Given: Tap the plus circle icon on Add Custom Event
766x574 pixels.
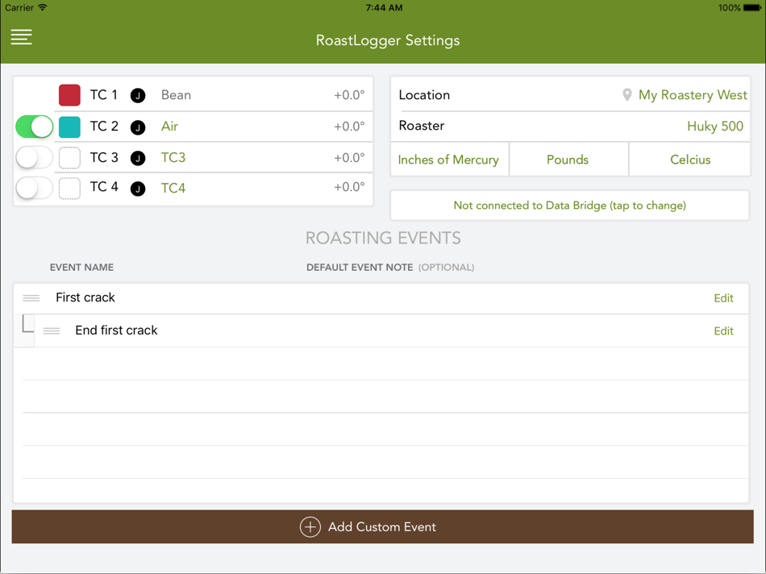Looking at the screenshot, I should point(310,526).
